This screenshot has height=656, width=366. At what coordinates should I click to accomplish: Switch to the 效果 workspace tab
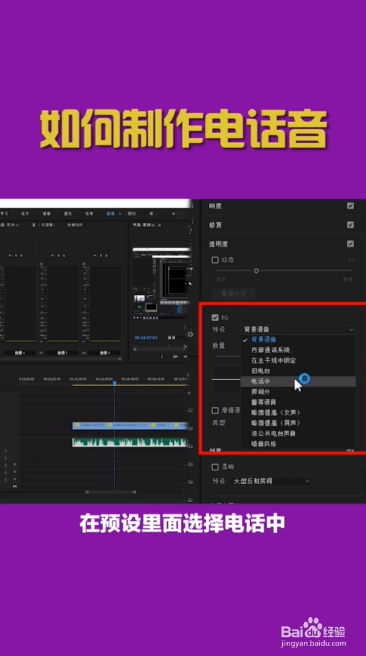pos(89,214)
